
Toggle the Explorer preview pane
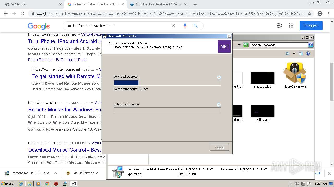301,54
